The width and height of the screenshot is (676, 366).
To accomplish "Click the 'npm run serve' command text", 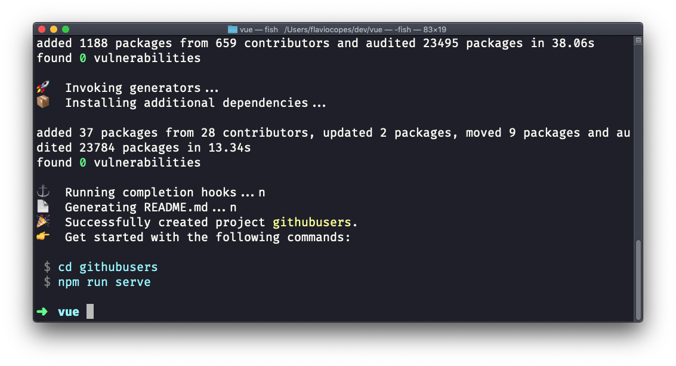I will pyautogui.click(x=104, y=282).
